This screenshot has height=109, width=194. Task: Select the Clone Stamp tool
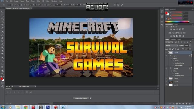[2, 38]
